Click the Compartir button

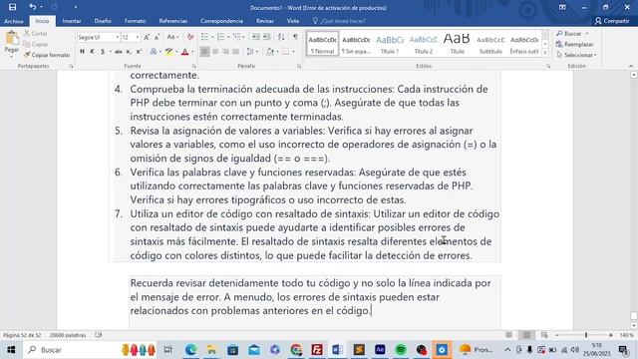tap(612, 21)
